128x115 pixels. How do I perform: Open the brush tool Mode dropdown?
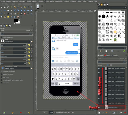pyautogui.click(x=17, y=30)
